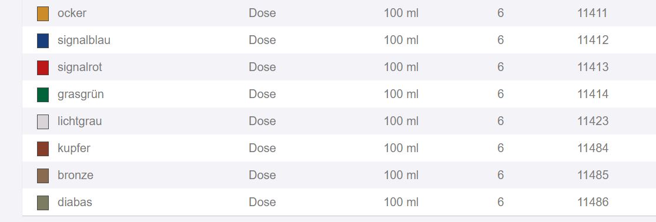This screenshot has height=222, width=656.
Task: Click article number 11411
Action: (593, 13)
